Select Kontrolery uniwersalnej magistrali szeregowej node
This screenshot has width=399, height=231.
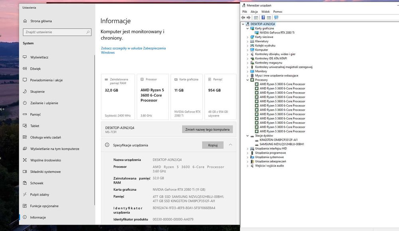pos(284,67)
